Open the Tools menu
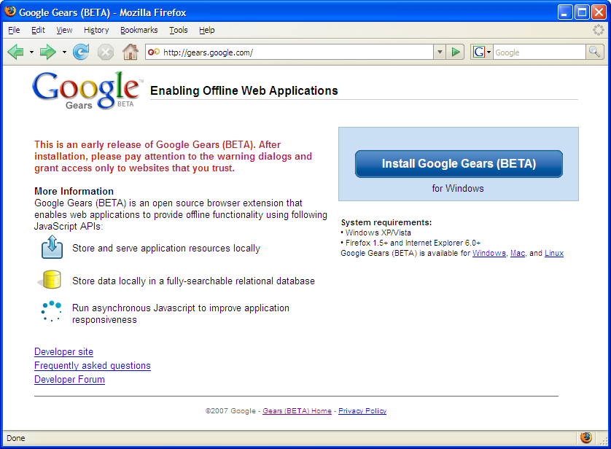 pyautogui.click(x=179, y=30)
